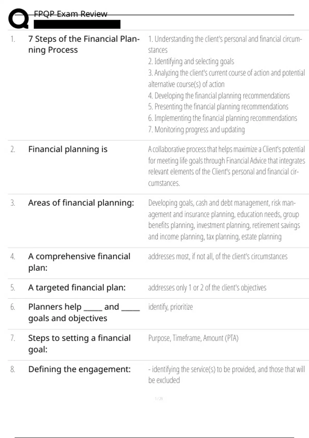The width and height of the screenshot is (309, 438).
Task: Click the Q logo icon
Action: [x=18, y=19]
